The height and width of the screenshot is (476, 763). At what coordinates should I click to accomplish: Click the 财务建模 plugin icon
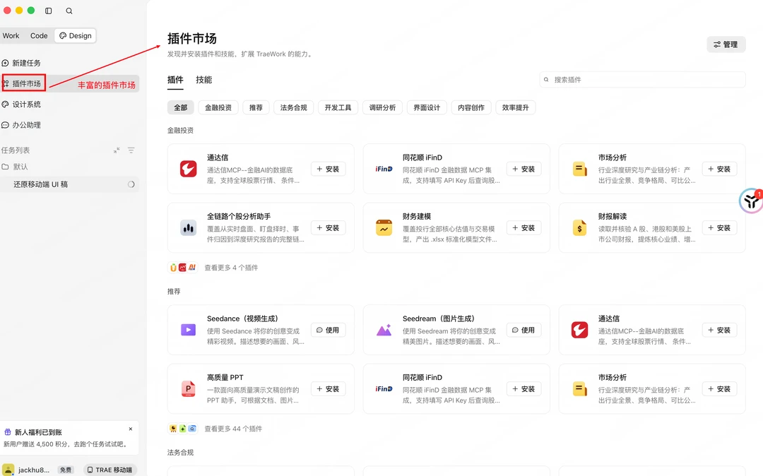click(x=384, y=227)
